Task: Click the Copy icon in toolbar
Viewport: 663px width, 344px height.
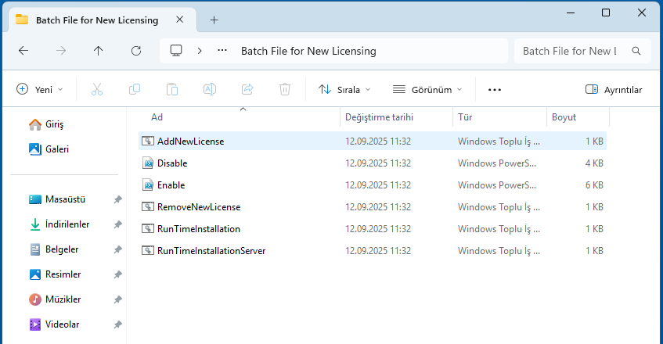Action: point(135,90)
